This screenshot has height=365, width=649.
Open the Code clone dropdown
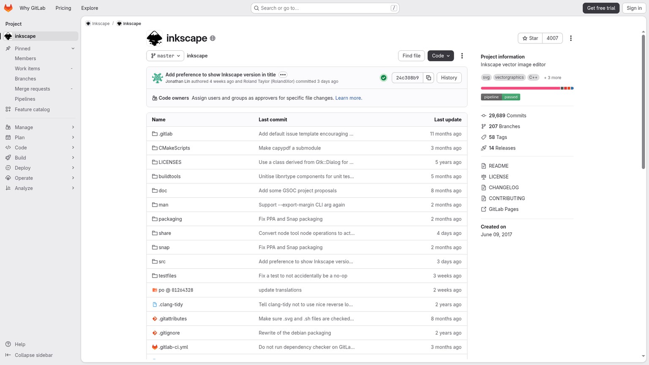[441, 56]
